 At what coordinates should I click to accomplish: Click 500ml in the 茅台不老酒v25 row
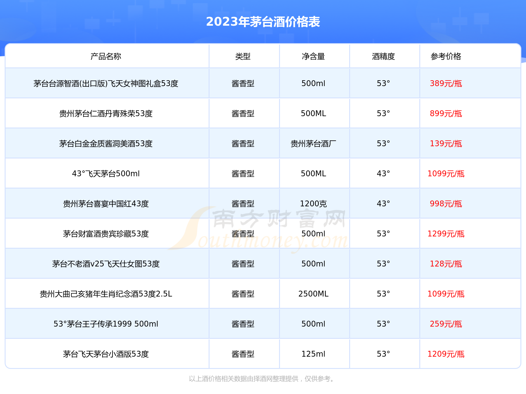pyautogui.click(x=313, y=264)
